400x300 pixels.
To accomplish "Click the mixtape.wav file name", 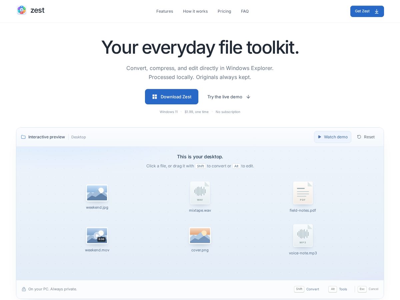I will [x=200, y=210].
